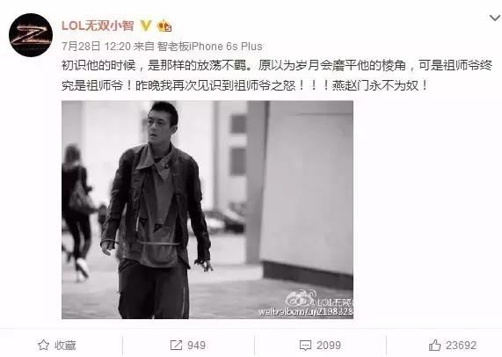Open the 2099 comments count
Image resolution: width=502 pixels, height=357 pixels.
[329, 346]
